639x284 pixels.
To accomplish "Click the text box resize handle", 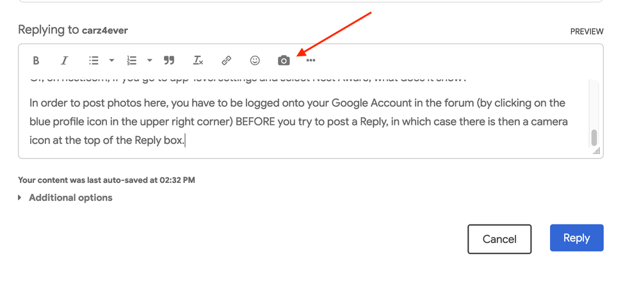I will (x=597, y=152).
